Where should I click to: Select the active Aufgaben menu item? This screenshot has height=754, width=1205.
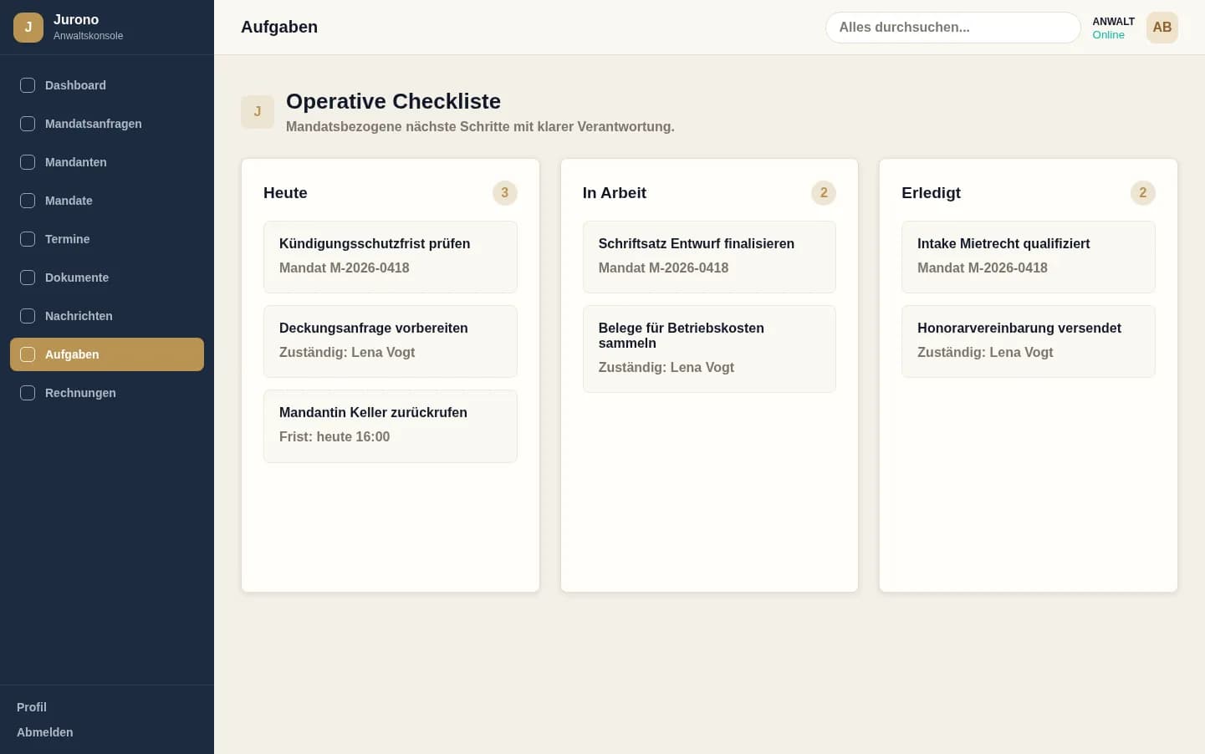point(107,354)
